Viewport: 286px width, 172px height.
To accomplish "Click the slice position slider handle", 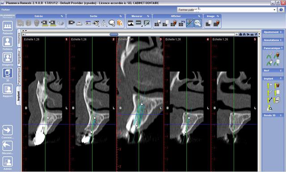I will [114, 34].
